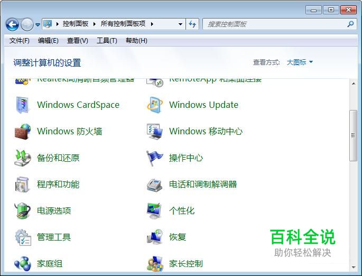Click the 操作中心 flag icon
Image resolution: width=362 pixels, height=276 pixels.
(x=154, y=158)
